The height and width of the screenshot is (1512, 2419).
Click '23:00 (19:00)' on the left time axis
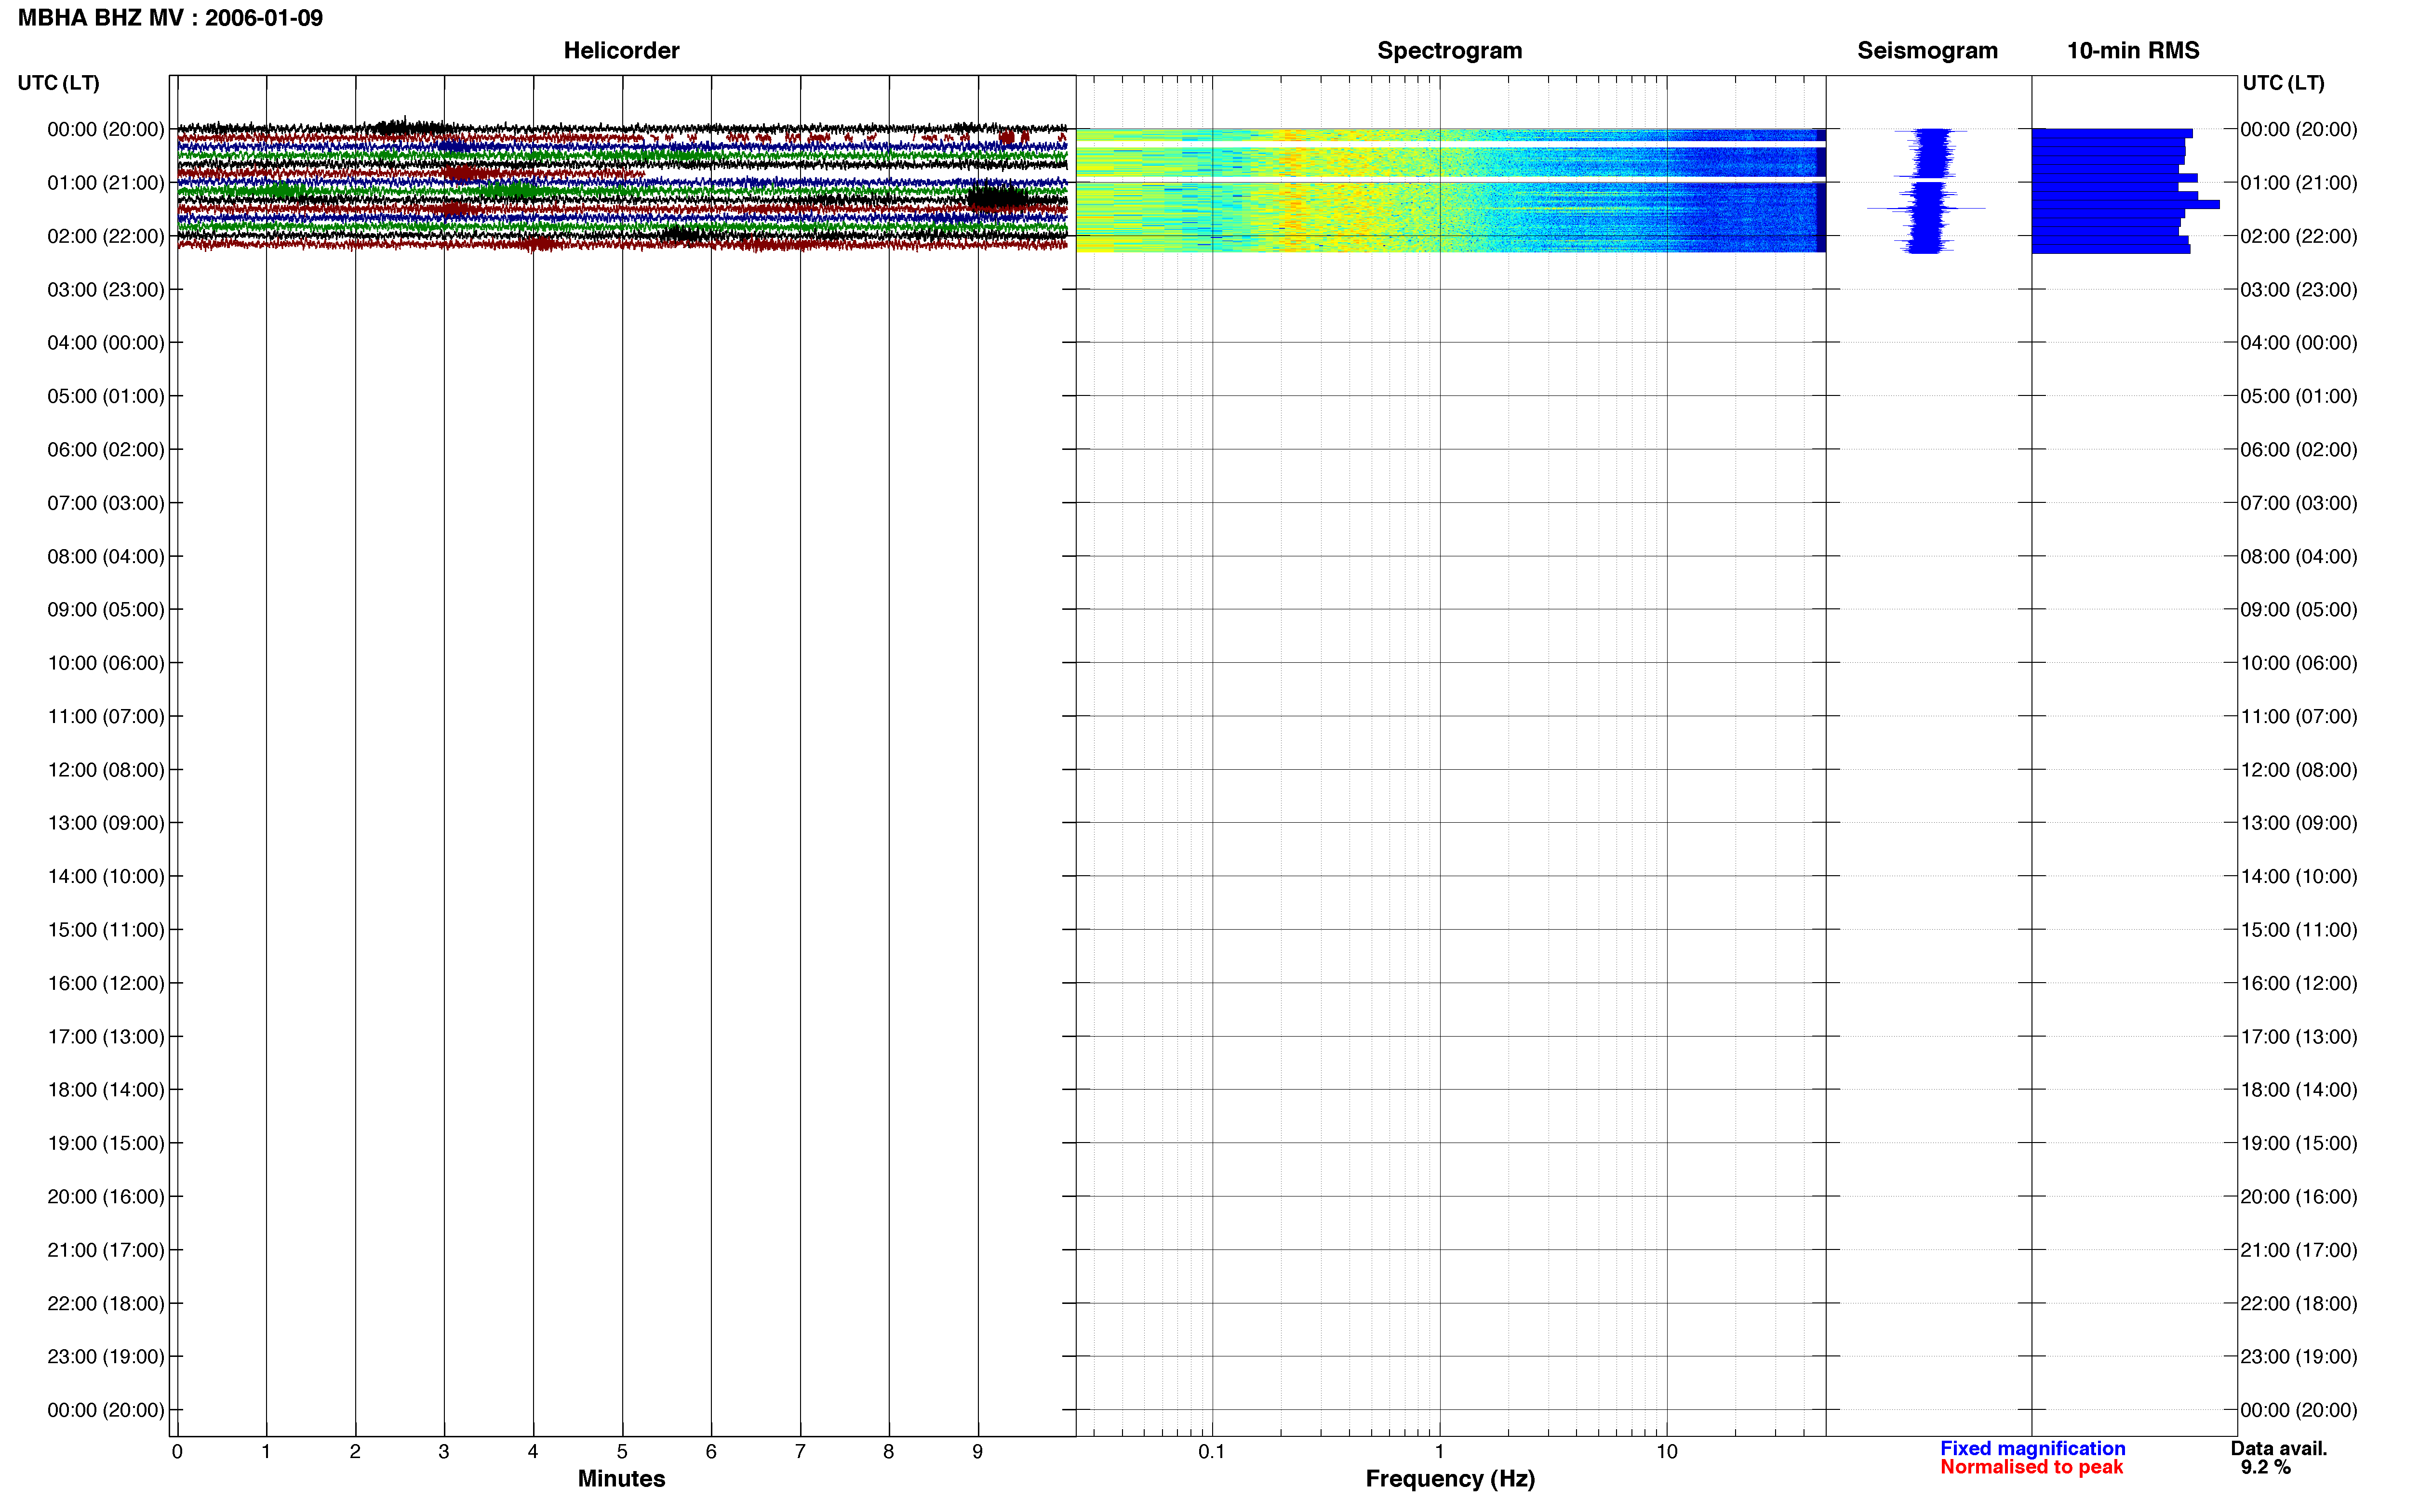106,1357
